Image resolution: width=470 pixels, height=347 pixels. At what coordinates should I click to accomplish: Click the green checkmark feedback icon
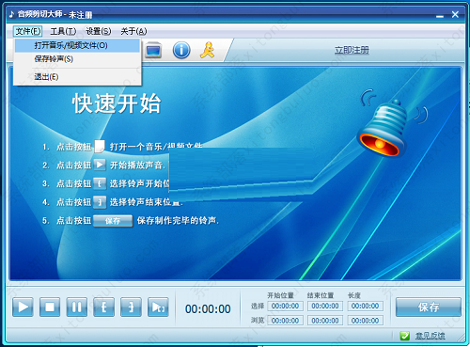[405, 336]
